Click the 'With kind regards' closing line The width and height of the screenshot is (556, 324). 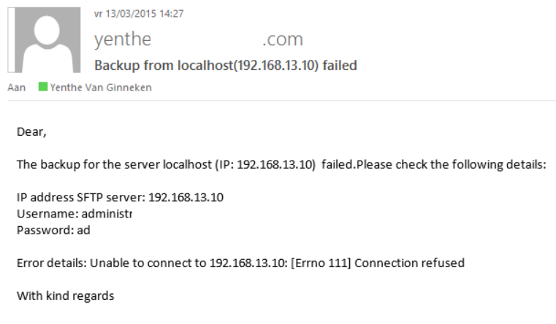[x=65, y=296]
